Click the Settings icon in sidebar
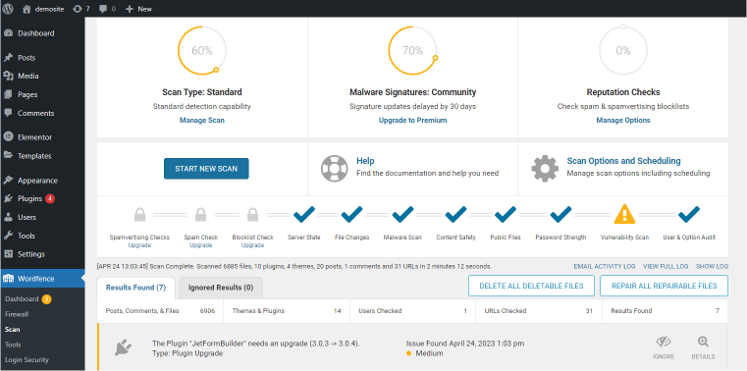 tap(8, 254)
